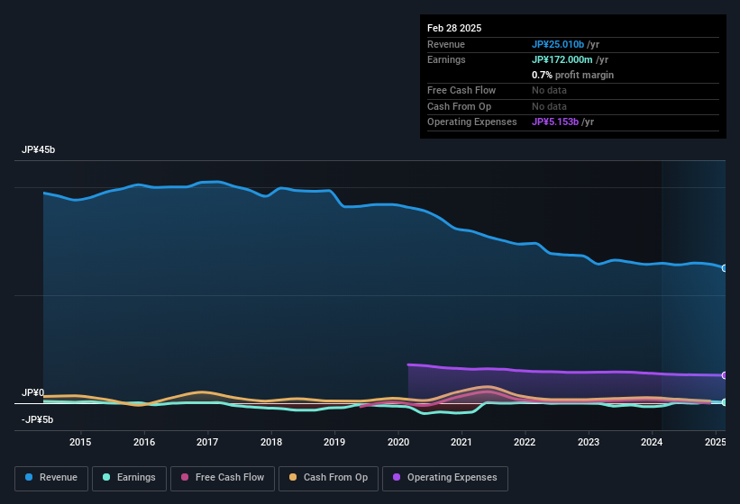Click the 2017 x-axis label

click(207, 442)
